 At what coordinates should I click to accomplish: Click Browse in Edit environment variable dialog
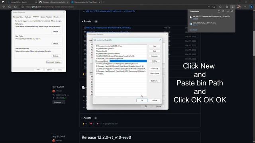coord(155,56)
